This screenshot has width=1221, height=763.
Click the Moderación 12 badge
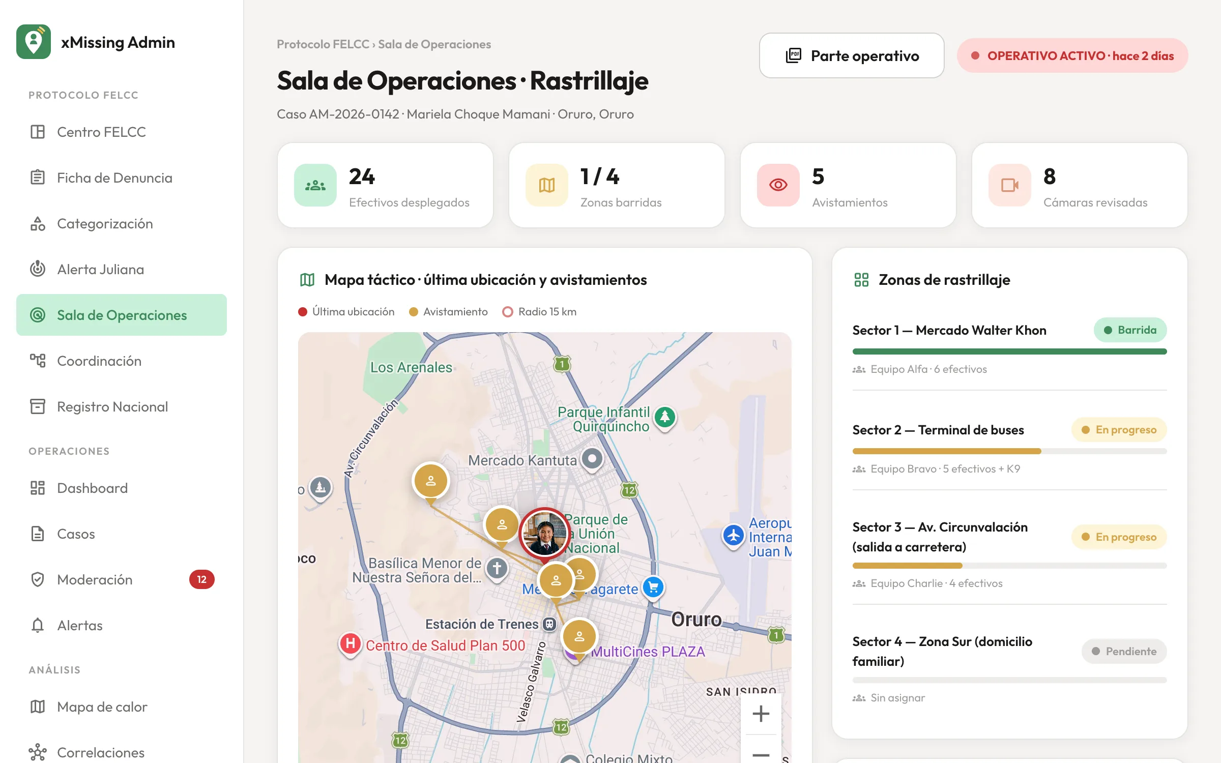[x=202, y=579]
